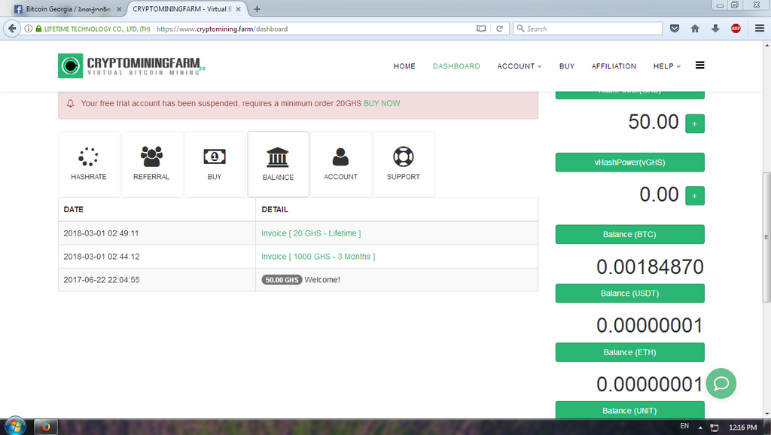Show hidden system tray icons

click(x=700, y=427)
